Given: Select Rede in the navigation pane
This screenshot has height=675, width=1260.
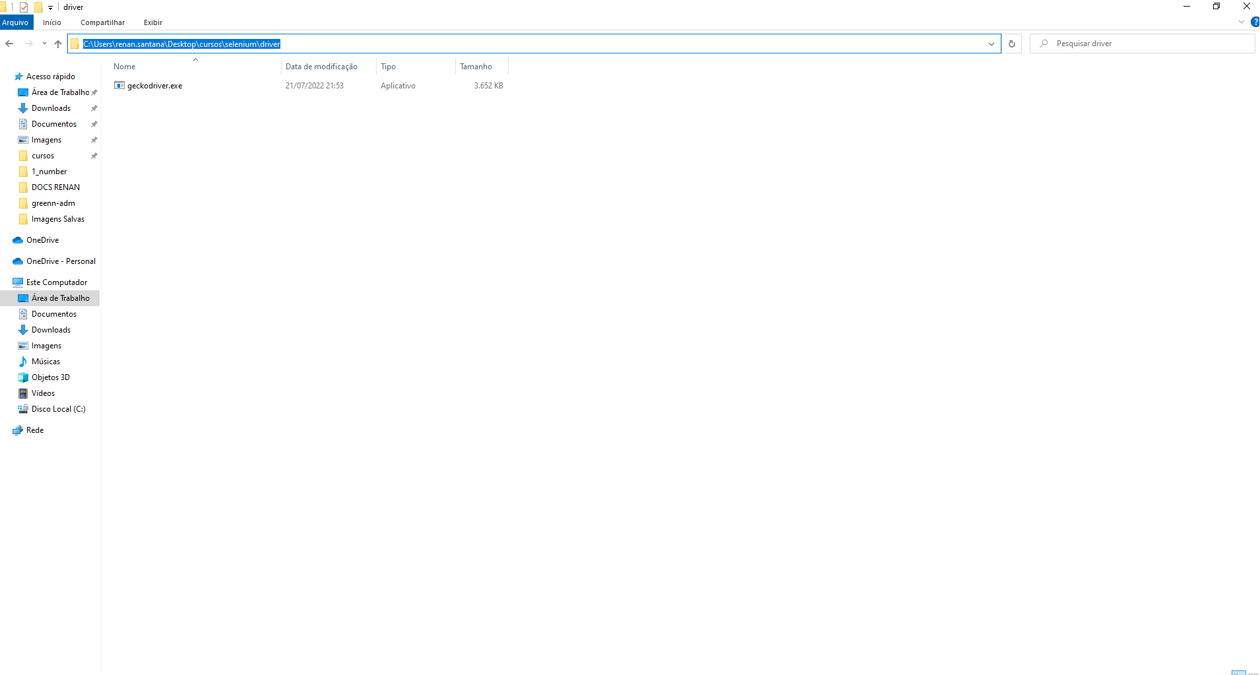Looking at the screenshot, I should pyautogui.click(x=35, y=430).
